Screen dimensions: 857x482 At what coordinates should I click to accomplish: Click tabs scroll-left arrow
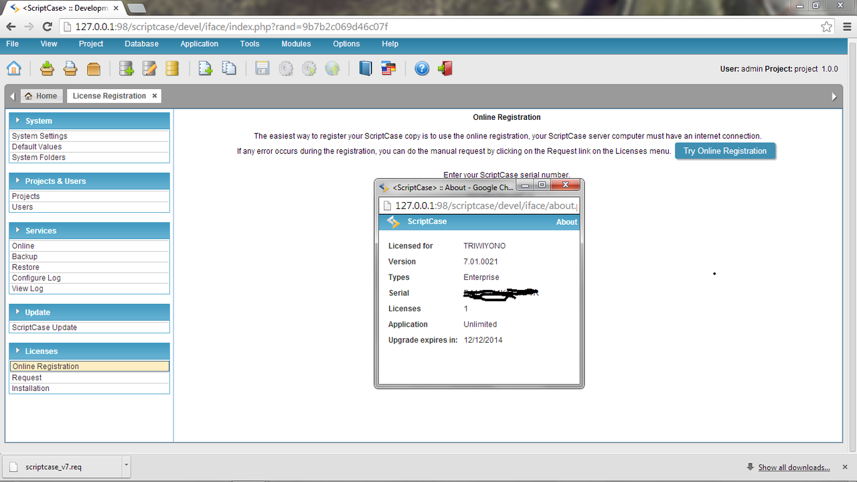13,96
